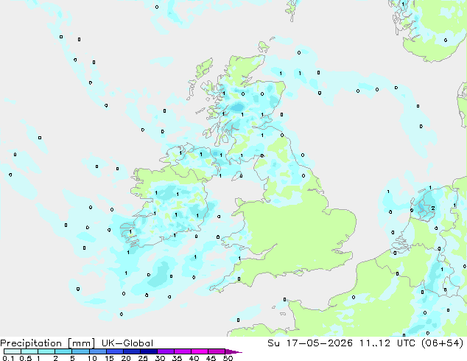Click the 40–45 mm magenta legend box
The height and width of the screenshot is (361, 467).
click(200, 351)
